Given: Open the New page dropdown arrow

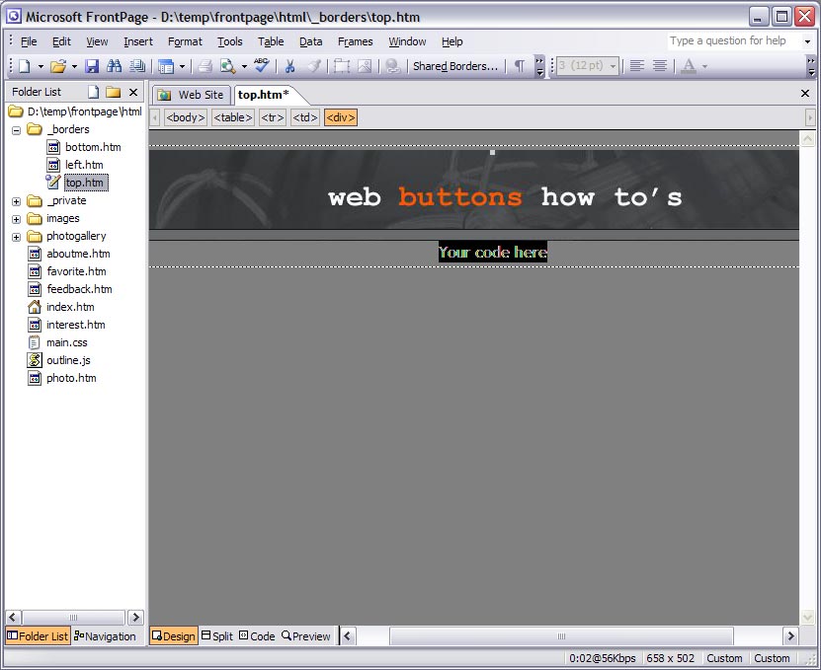Looking at the screenshot, I should [x=41, y=66].
